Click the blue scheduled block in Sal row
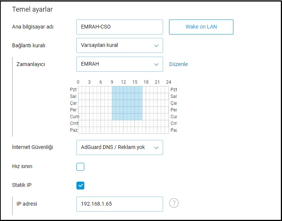The image size is (282, 221). point(127,96)
